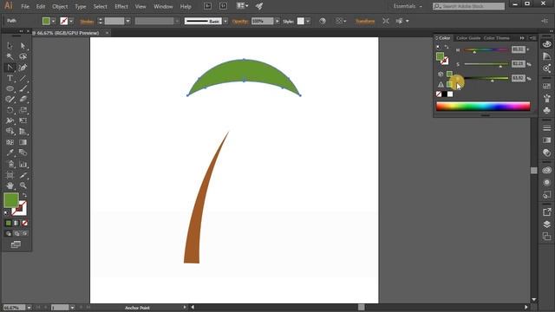Open fill color dropdown in control bar
Viewport: 555px width, 312px height.
click(x=54, y=21)
